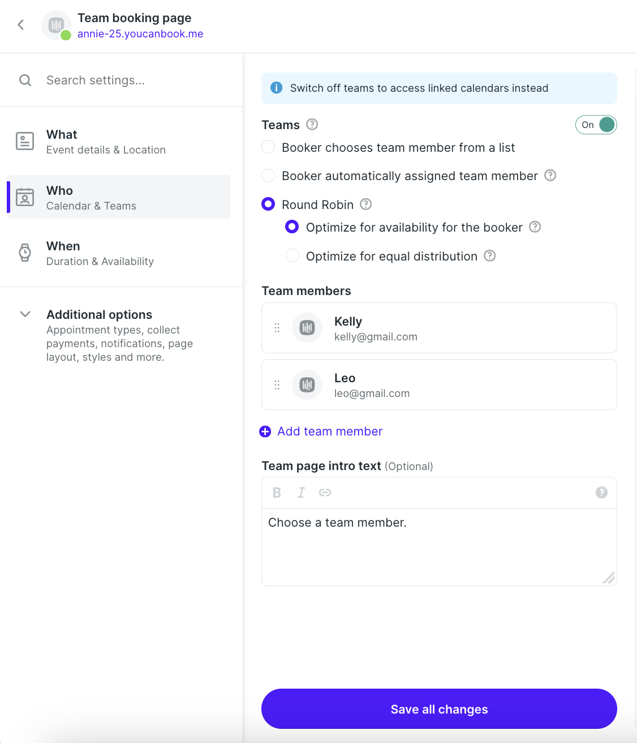Screen dimensions: 637x743
Task: Open the When section via watch icon
Action: [x=25, y=253]
